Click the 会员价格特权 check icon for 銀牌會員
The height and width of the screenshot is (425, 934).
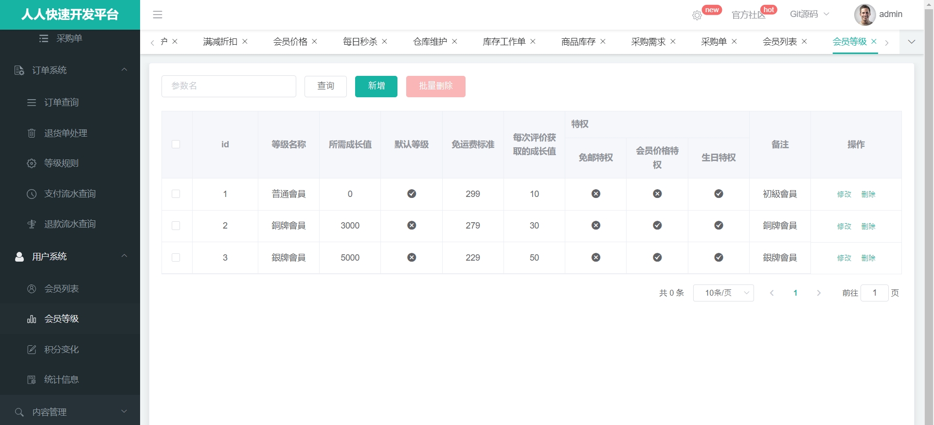657,258
